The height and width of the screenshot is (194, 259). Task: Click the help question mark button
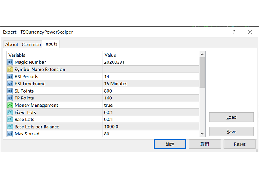[x=234, y=32]
